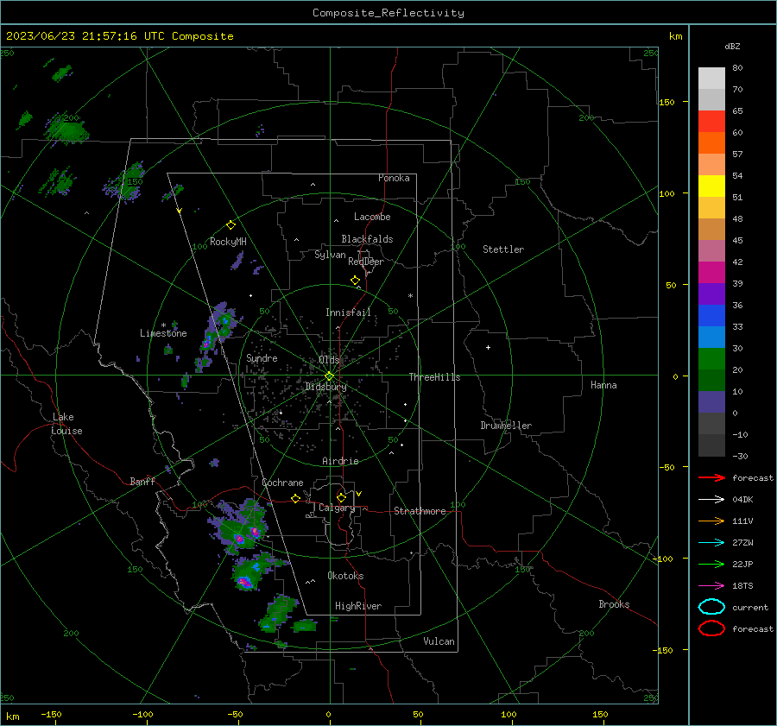Click the magenta 18TS arrow icon
This screenshot has width=777, height=726.
[711, 586]
